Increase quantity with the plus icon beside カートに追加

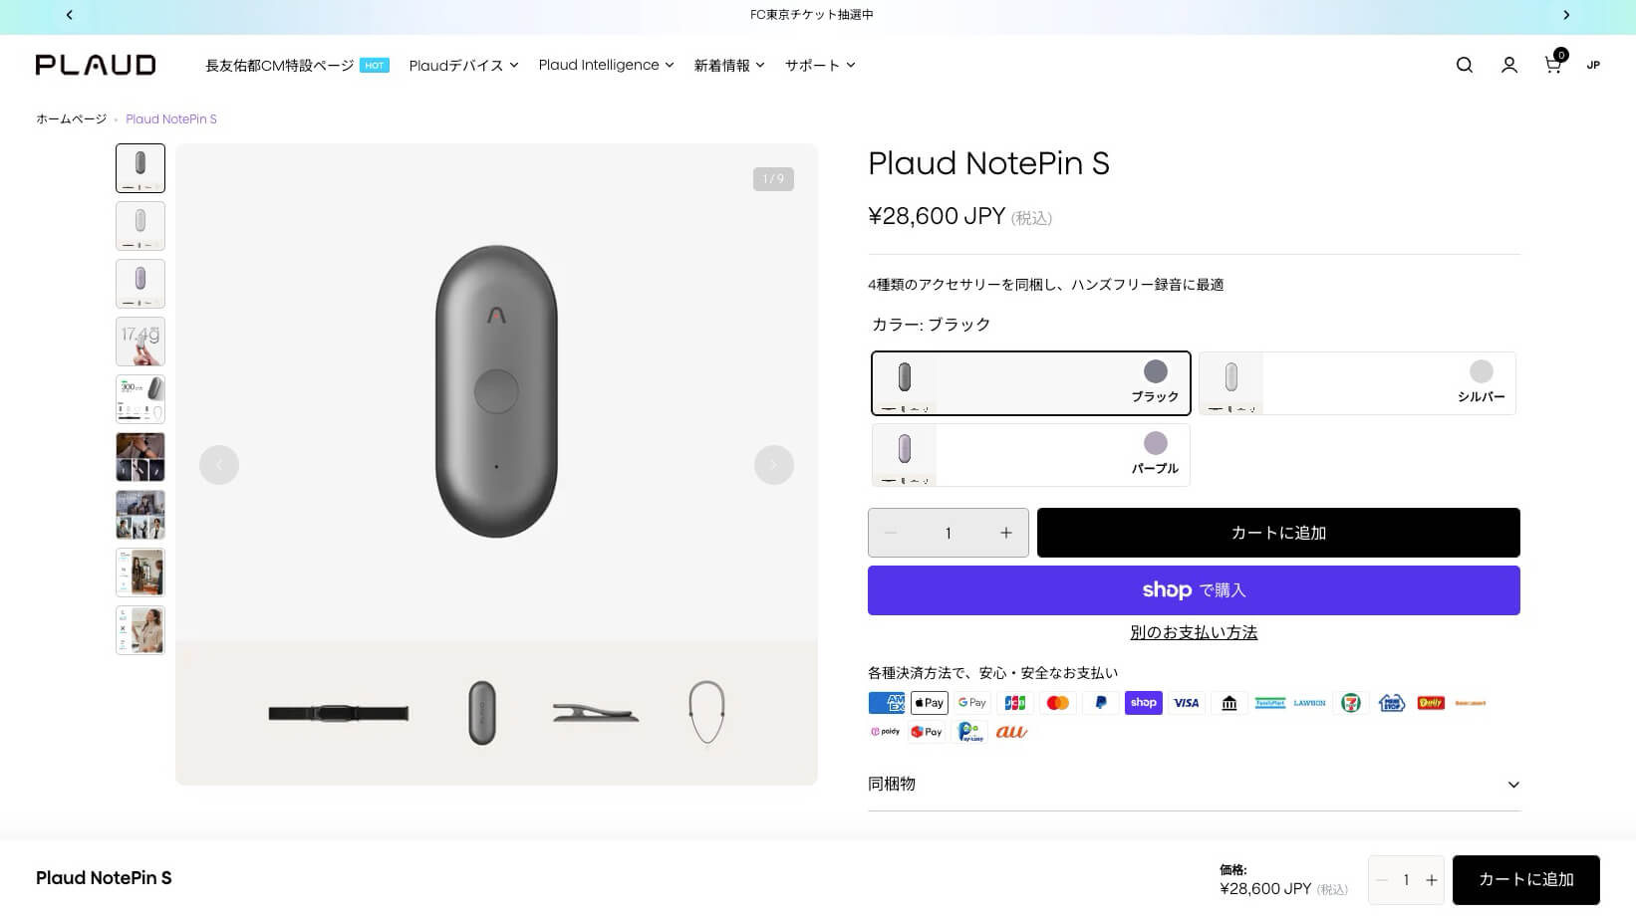[1006, 533]
